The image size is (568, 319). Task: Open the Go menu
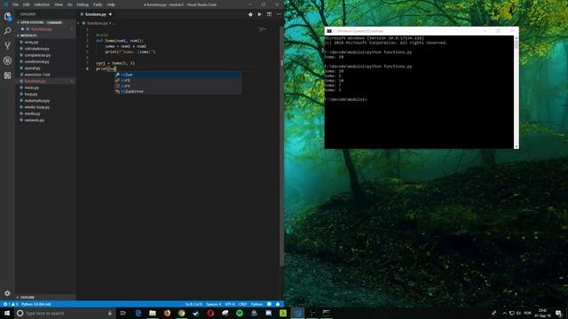pyautogui.click(x=69, y=4)
